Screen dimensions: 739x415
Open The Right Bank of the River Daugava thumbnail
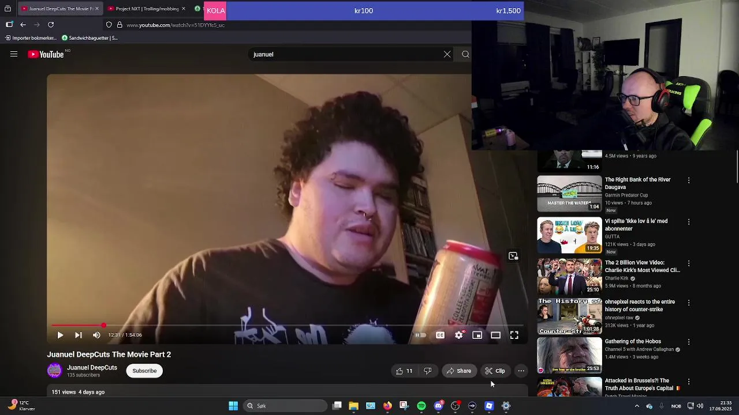(x=570, y=194)
